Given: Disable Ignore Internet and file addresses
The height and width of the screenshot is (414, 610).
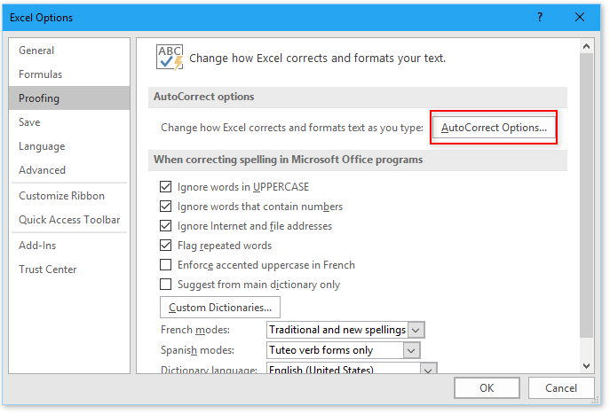Looking at the screenshot, I should (x=165, y=226).
